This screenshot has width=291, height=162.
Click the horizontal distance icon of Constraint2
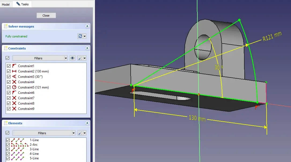coord(14,71)
